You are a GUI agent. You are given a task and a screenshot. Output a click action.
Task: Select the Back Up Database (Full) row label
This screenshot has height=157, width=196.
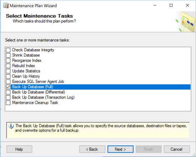pyautogui.click(x=33, y=87)
